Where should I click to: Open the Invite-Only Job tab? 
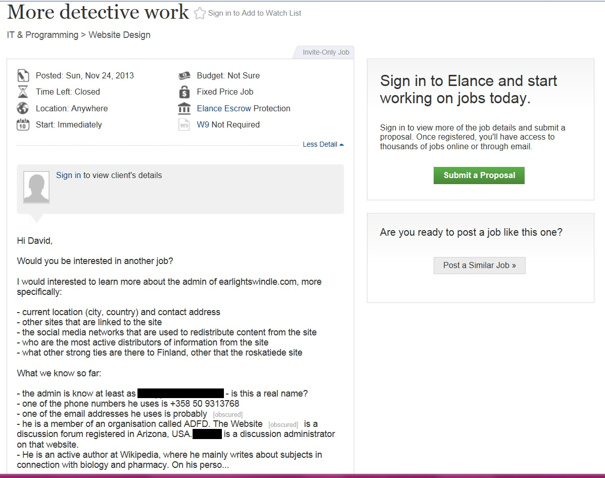coord(325,52)
